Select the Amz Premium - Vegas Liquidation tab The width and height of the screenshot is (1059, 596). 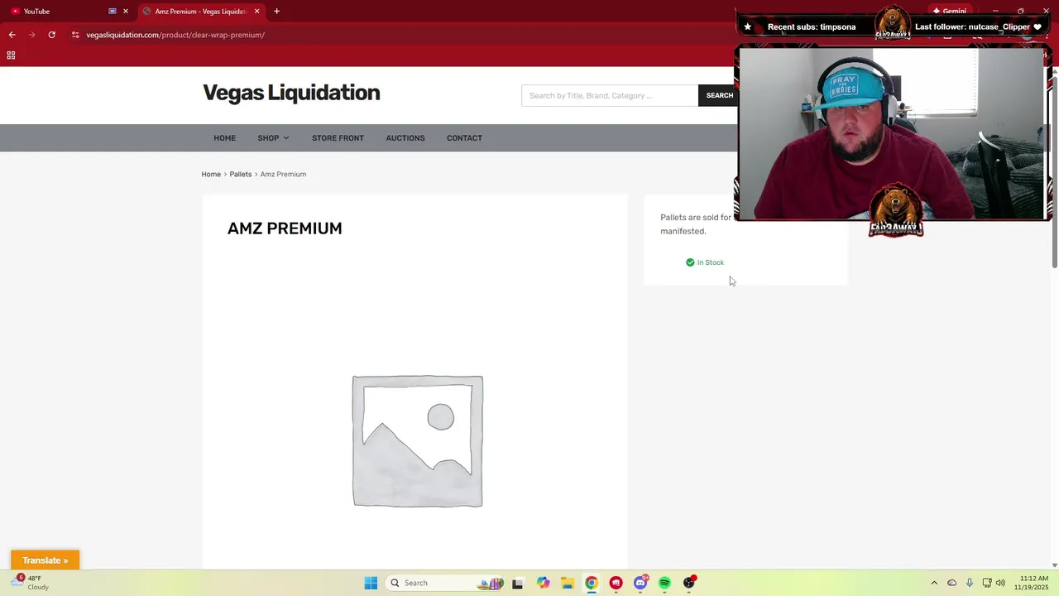point(201,12)
